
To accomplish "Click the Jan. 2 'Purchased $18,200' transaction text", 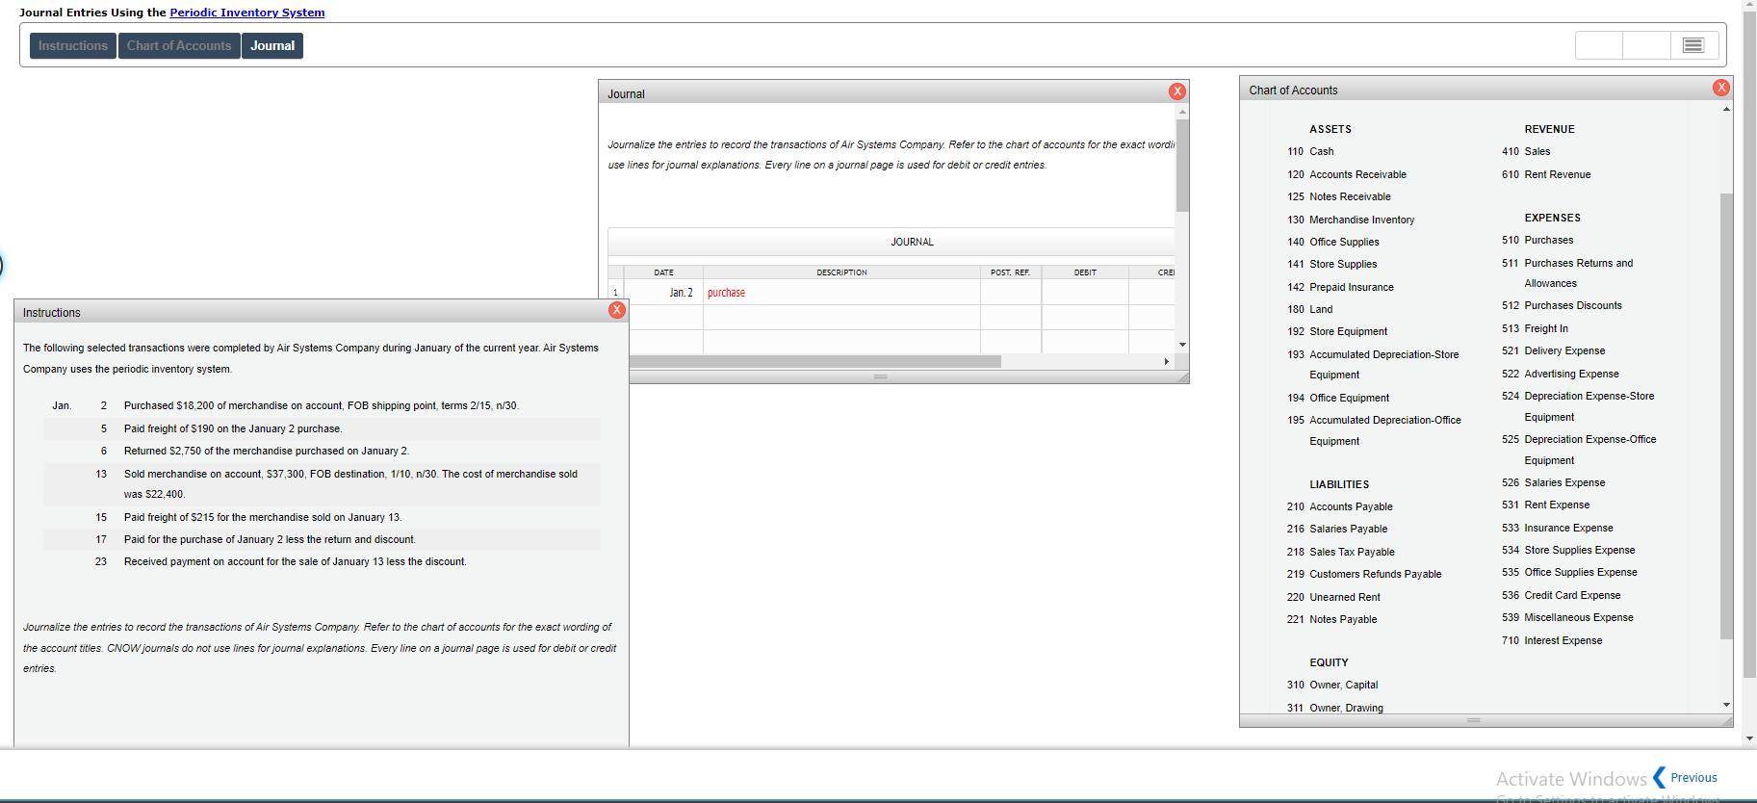I will coord(322,405).
